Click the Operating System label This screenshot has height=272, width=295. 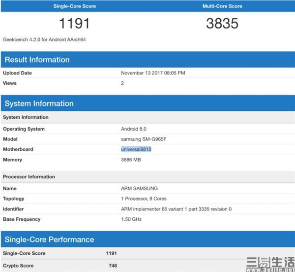click(24, 129)
